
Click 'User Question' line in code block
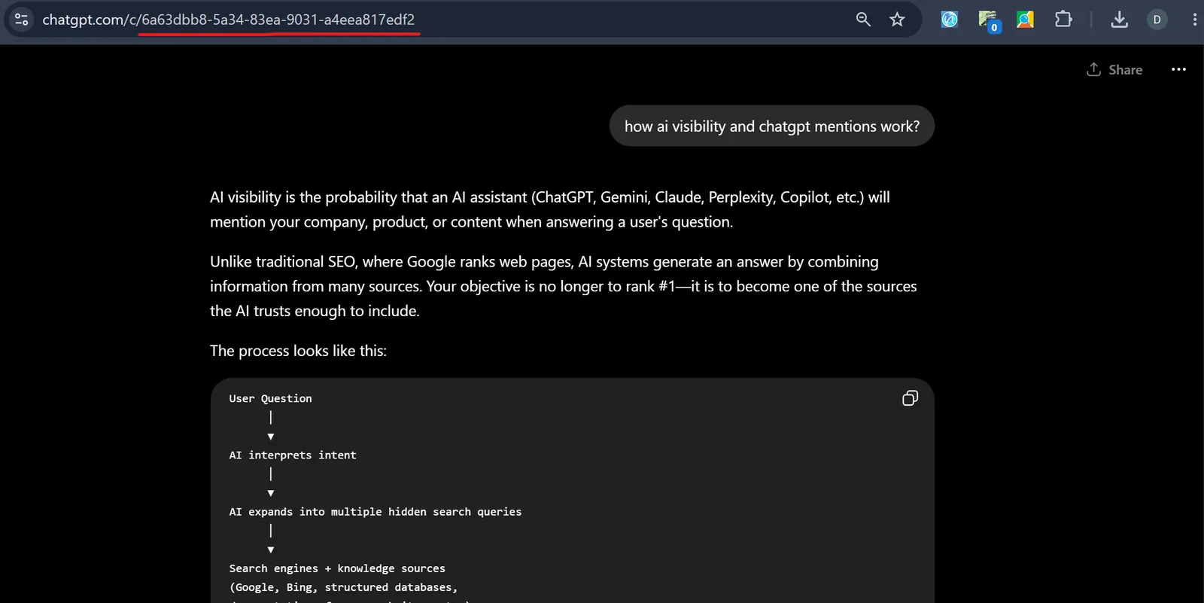270,398
